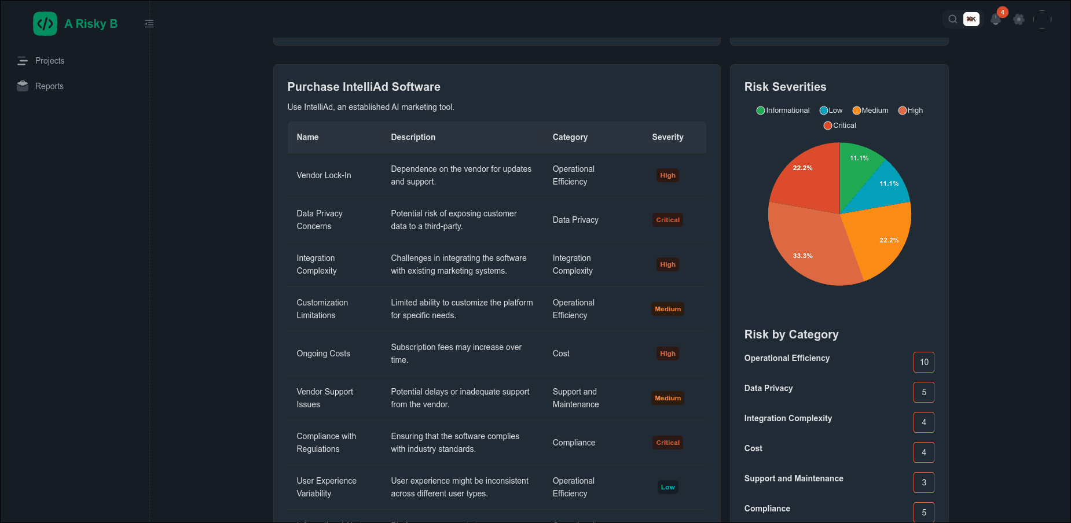
Task: Click the Severity column header
Action: click(x=667, y=137)
